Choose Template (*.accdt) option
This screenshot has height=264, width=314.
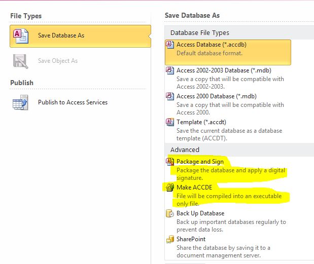(228, 130)
